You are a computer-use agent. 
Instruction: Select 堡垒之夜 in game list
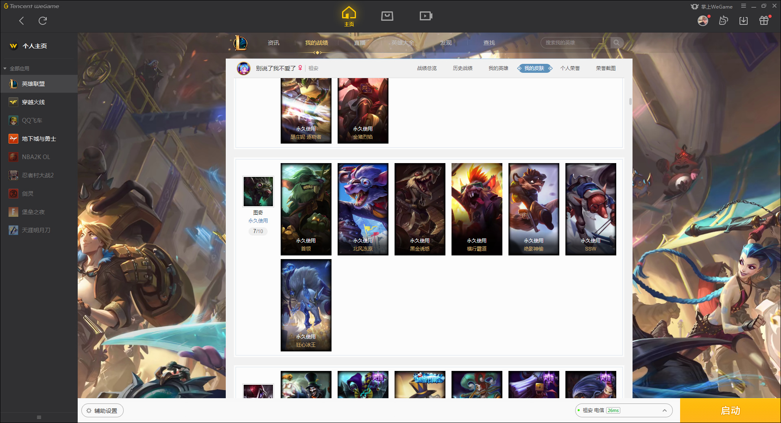point(39,212)
